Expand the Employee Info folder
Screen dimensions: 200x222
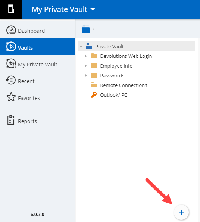click(x=86, y=66)
